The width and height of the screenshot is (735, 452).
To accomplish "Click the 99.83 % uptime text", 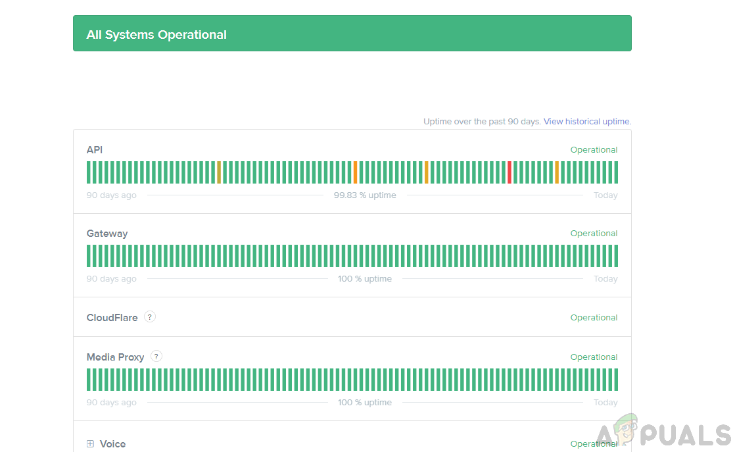I will point(365,195).
